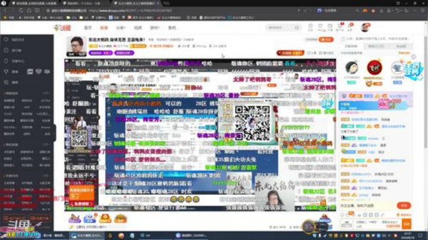Select the first chat panel tab
This screenshot has height=240, width=428.
click(x=351, y=46)
